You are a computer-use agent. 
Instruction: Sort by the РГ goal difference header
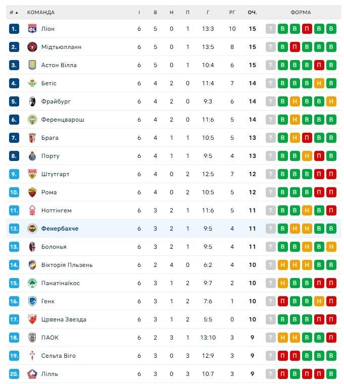(232, 12)
